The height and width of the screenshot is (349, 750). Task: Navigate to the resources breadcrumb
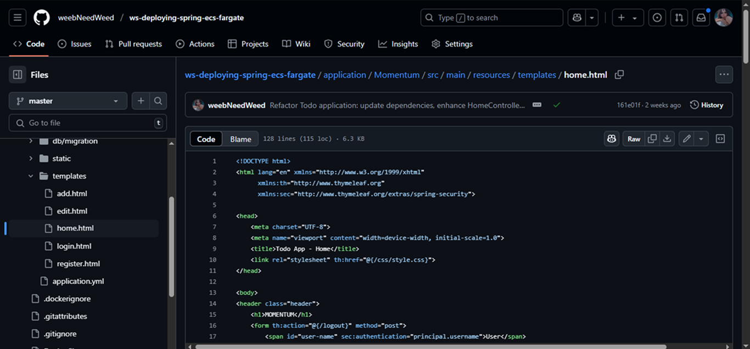[491, 75]
